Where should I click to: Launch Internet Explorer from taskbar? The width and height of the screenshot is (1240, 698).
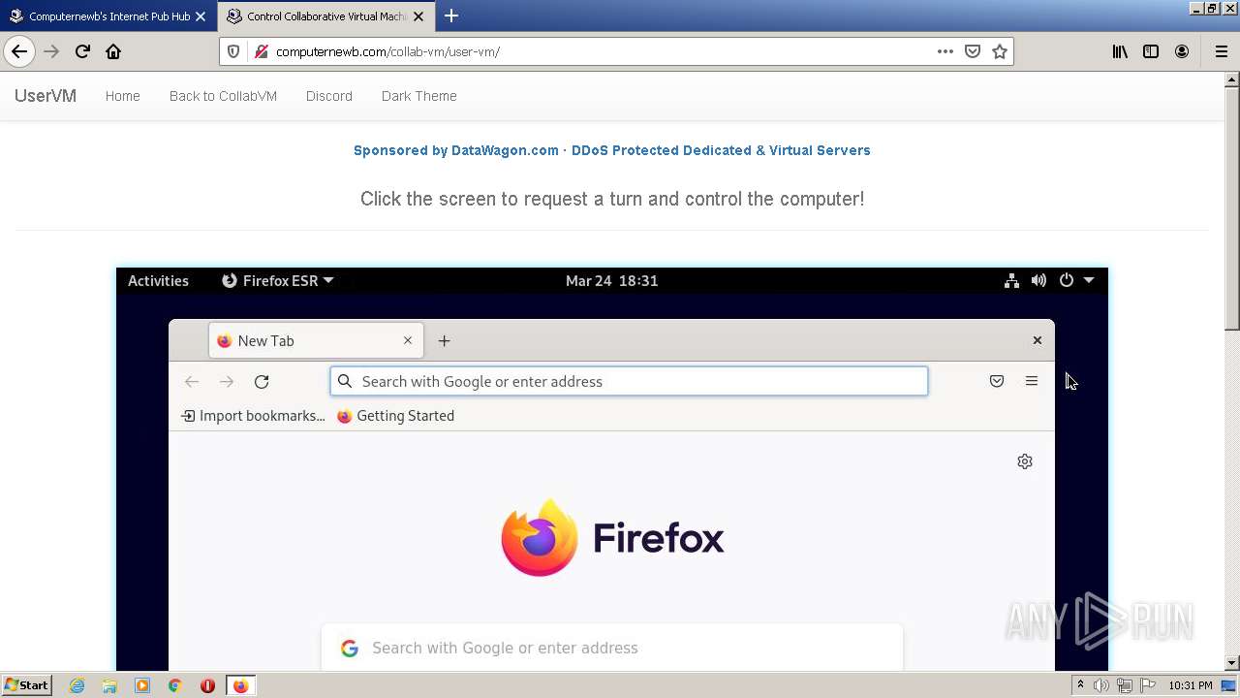click(77, 685)
